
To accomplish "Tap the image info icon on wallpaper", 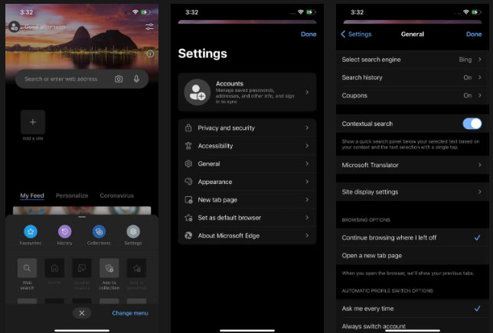I will click(x=150, y=53).
